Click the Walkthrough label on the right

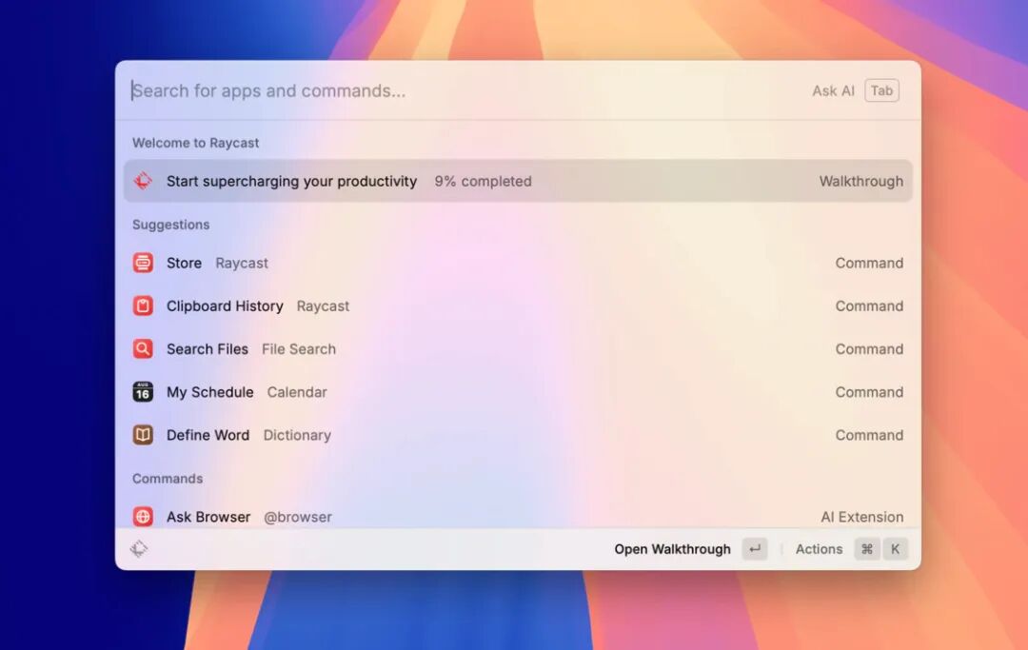click(860, 182)
